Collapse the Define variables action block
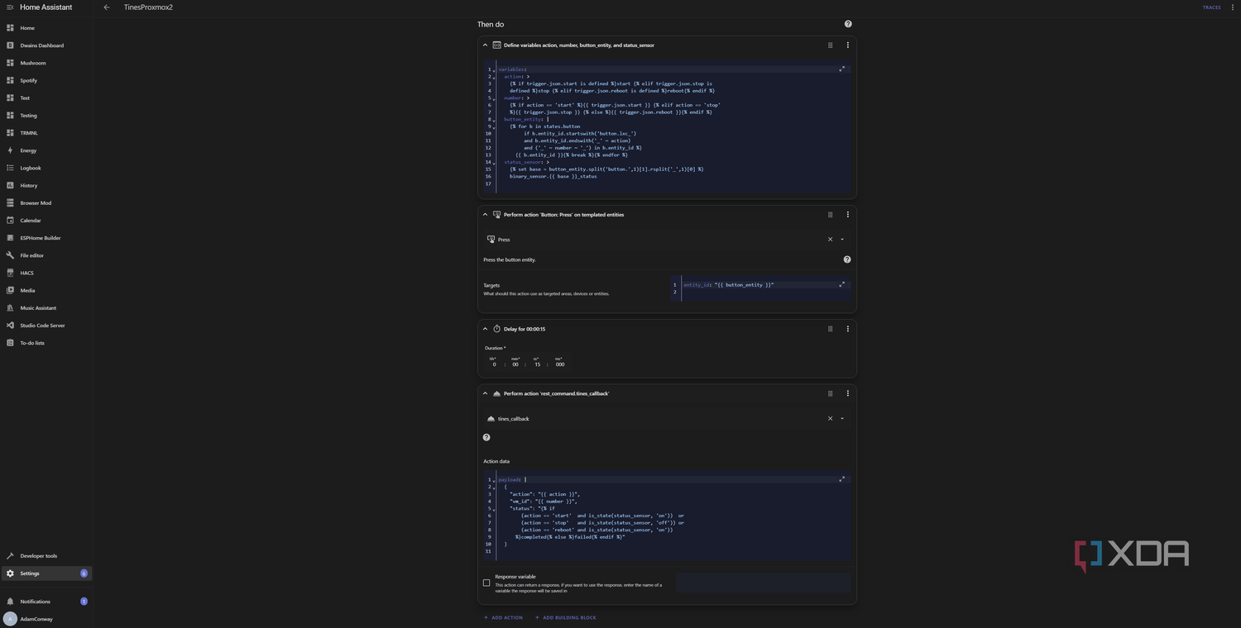 (486, 45)
